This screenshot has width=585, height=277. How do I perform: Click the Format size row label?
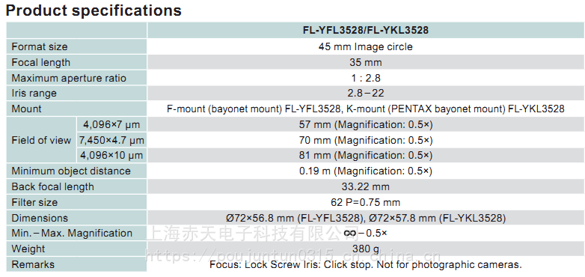coord(40,46)
